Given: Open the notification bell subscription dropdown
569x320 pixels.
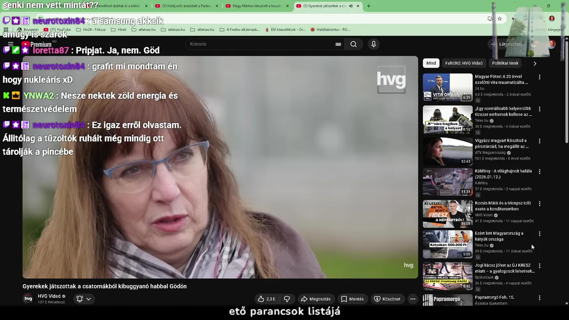Looking at the screenshot, I should [x=84, y=299].
